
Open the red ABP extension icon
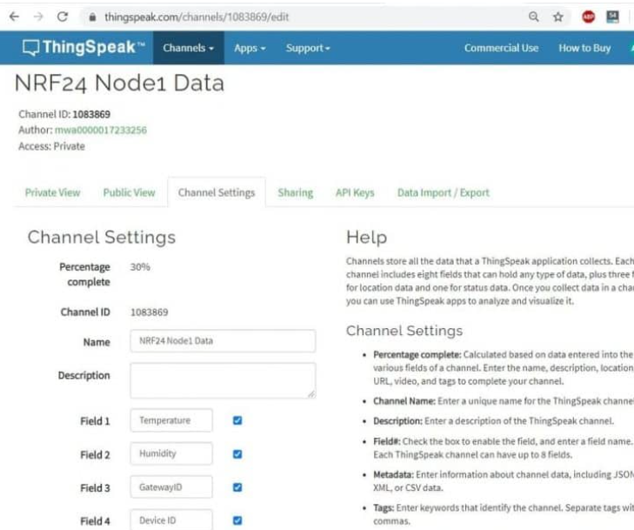pyautogui.click(x=588, y=17)
